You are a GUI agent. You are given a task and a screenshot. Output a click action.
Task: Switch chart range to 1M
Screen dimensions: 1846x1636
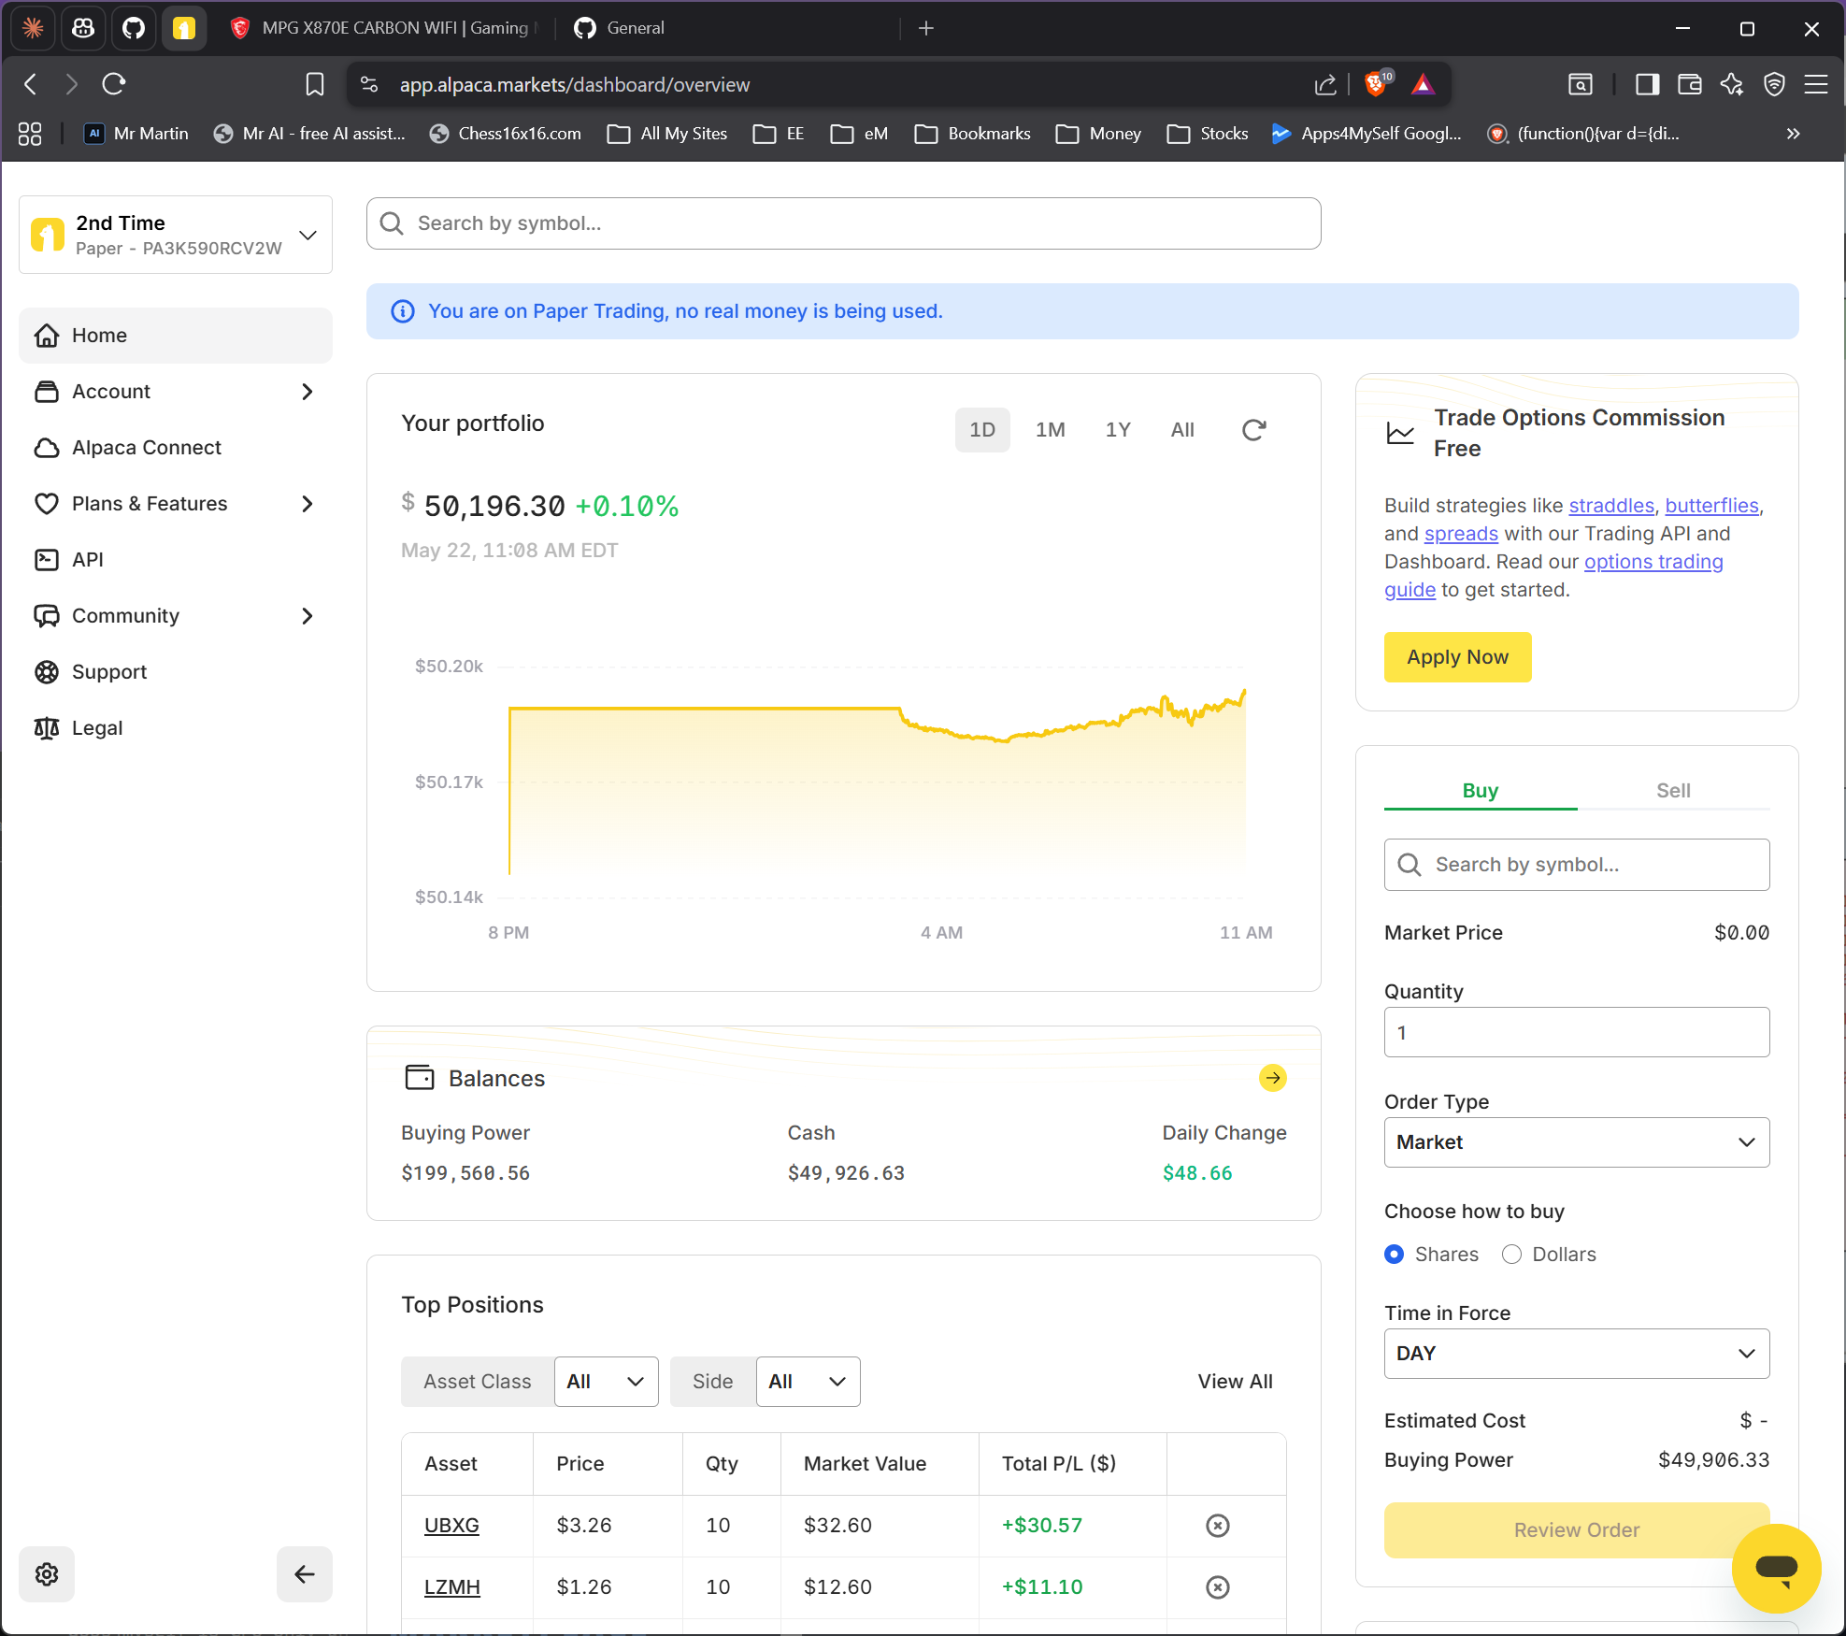pyautogui.click(x=1050, y=430)
